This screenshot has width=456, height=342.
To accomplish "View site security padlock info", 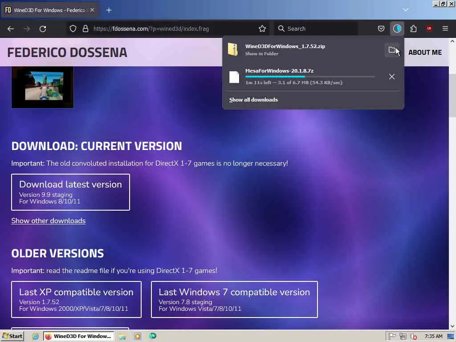I will pyautogui.click(x=85, y=28).
